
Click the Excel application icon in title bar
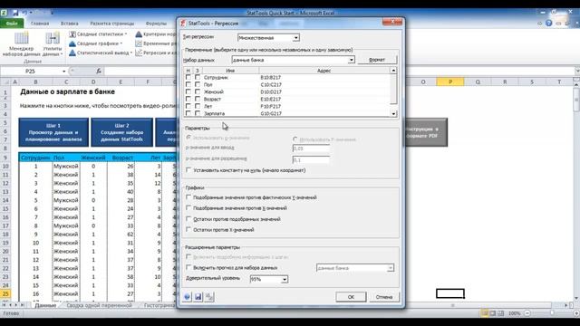4,13
